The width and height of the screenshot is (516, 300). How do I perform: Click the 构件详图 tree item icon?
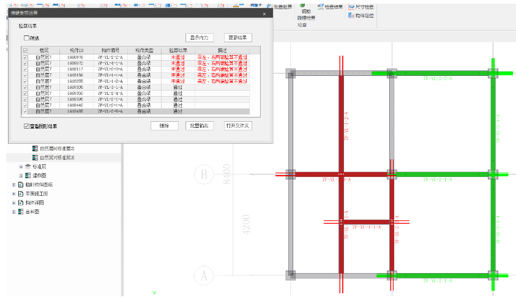pos(21,202)
